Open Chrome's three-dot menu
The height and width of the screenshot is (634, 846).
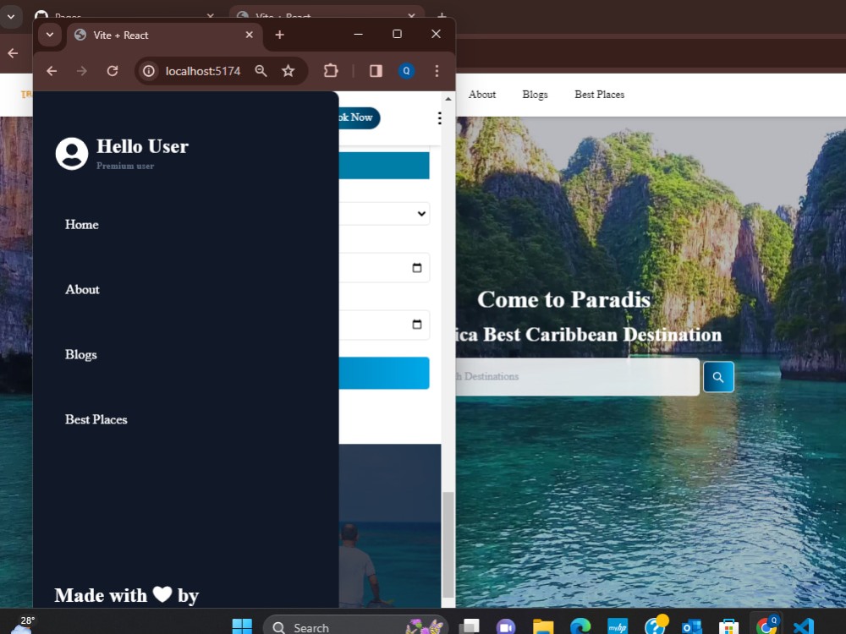tap(437, 71)
